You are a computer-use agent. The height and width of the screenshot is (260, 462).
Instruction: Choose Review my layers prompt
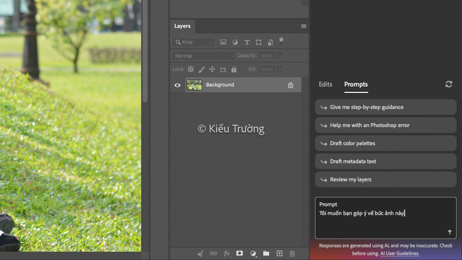coord(386,180)
